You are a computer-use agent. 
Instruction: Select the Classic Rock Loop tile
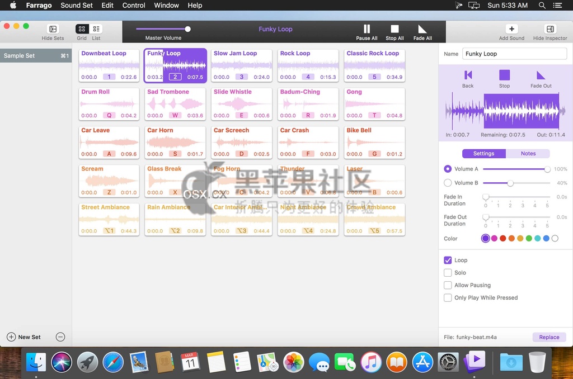point(374,65)
